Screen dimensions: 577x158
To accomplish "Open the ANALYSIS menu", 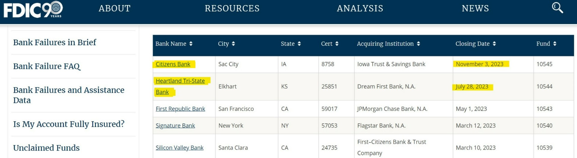I will (360, 8).
